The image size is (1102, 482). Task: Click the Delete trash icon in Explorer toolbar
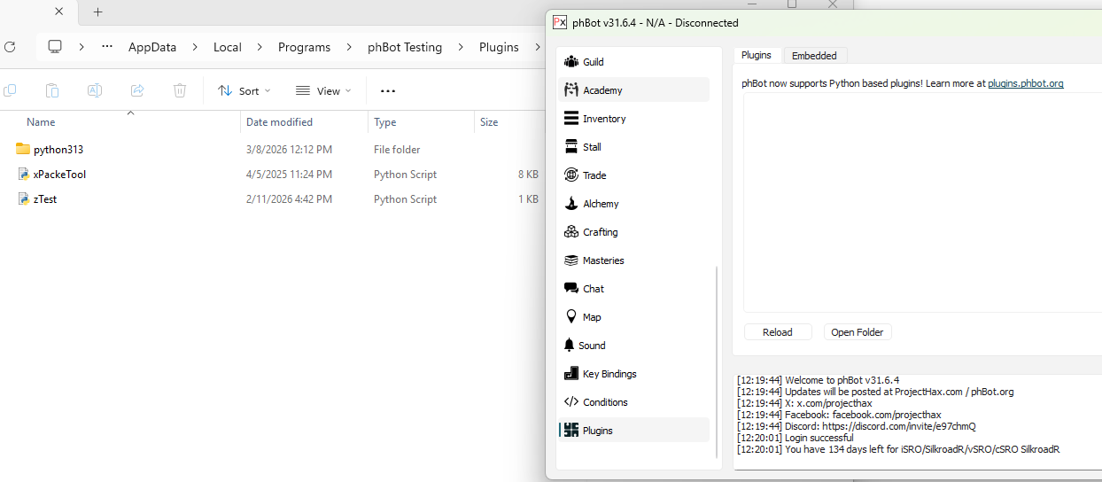tap(180, 90)
